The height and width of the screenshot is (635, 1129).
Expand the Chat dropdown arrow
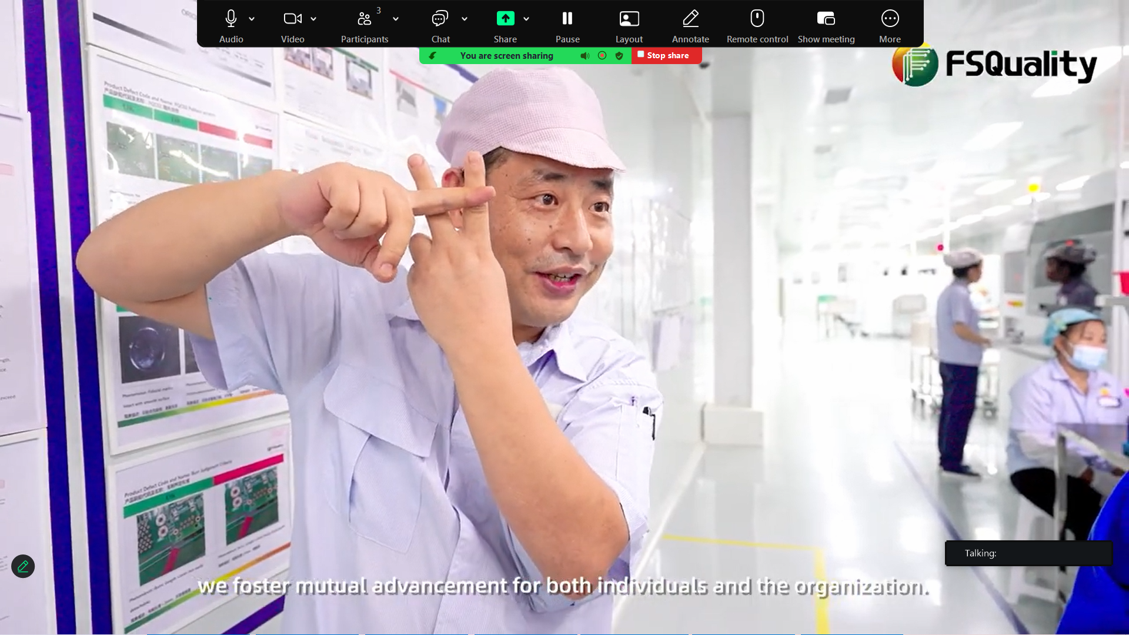(x=465, y=19)
